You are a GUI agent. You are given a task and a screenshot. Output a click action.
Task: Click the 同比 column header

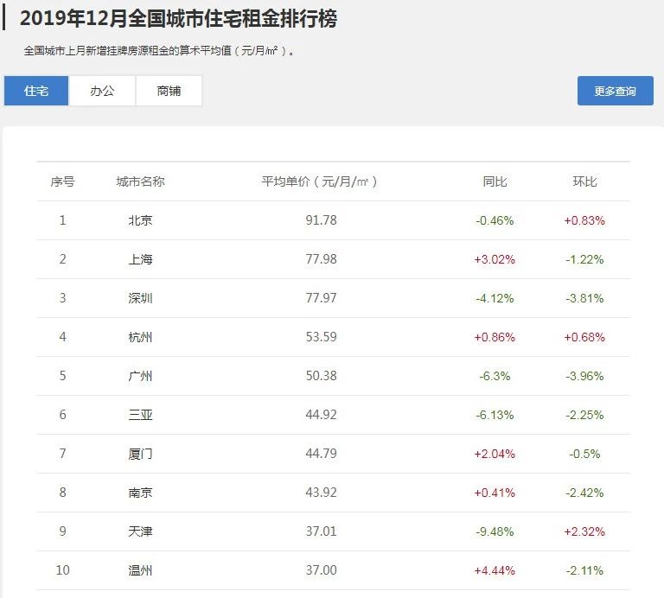pyautogui.click(x=495, y=181)
